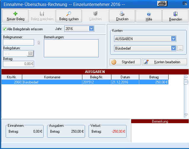Click into the Belegnummer input field
The image size is (189, 149).
[x=18, y=42]
